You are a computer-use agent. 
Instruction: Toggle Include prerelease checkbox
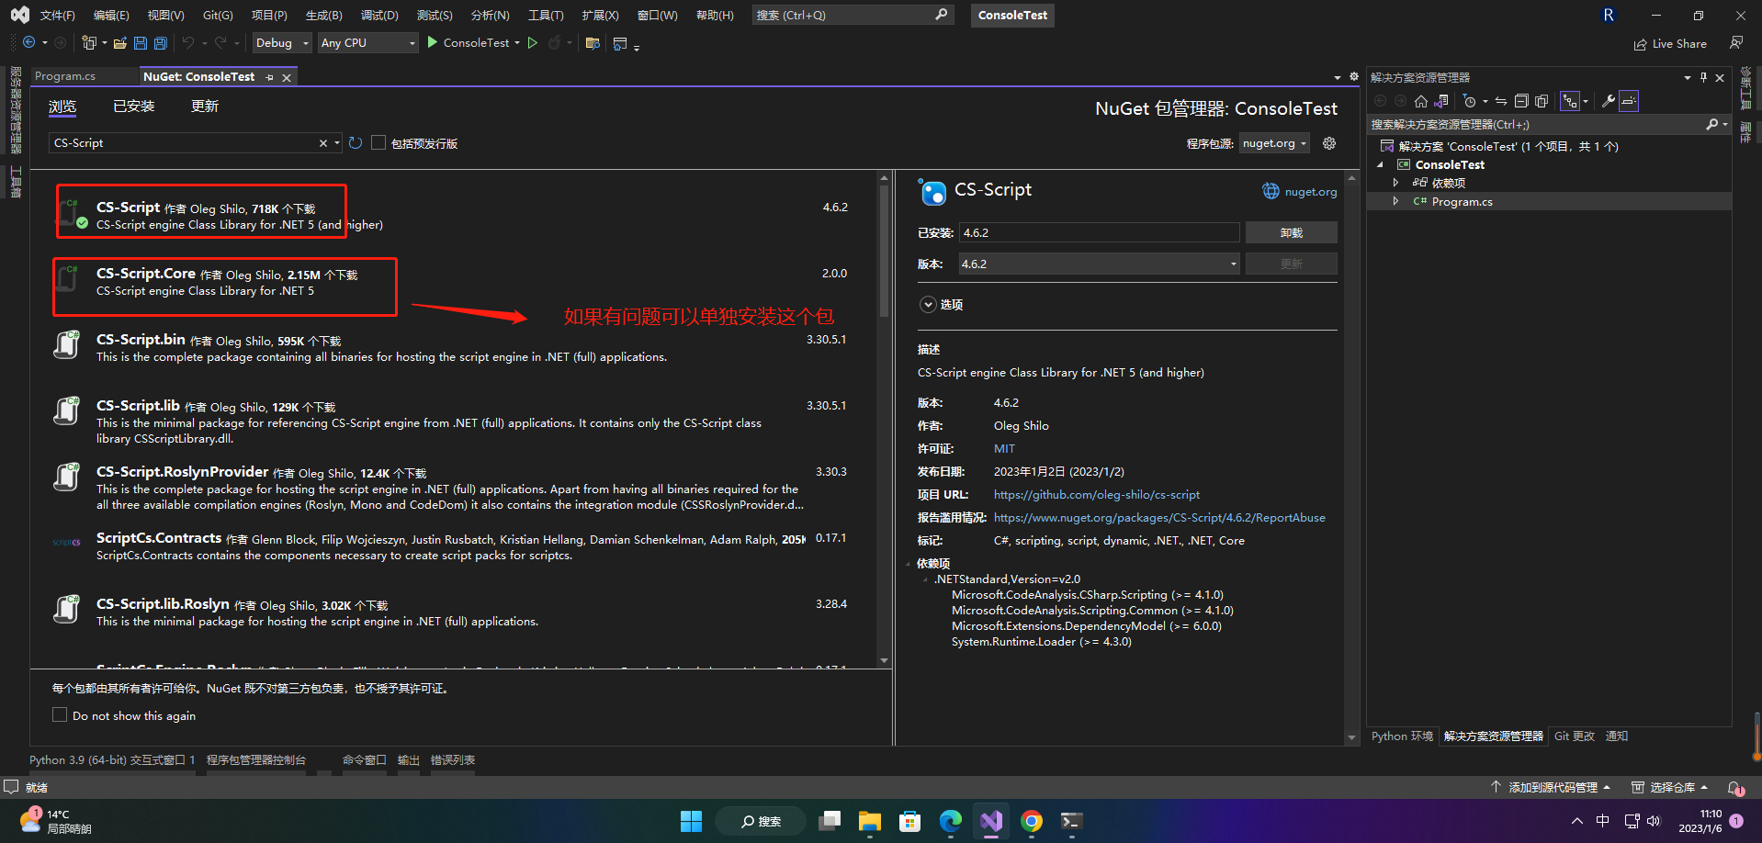[378, 142]
